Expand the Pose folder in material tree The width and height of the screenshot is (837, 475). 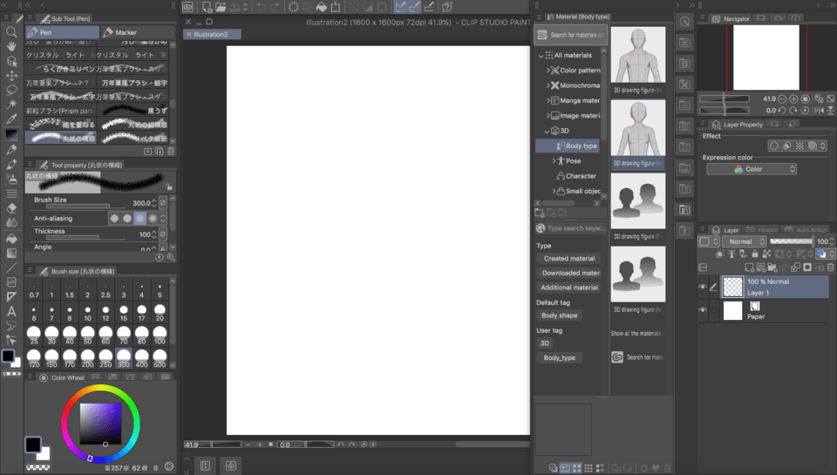555,161
